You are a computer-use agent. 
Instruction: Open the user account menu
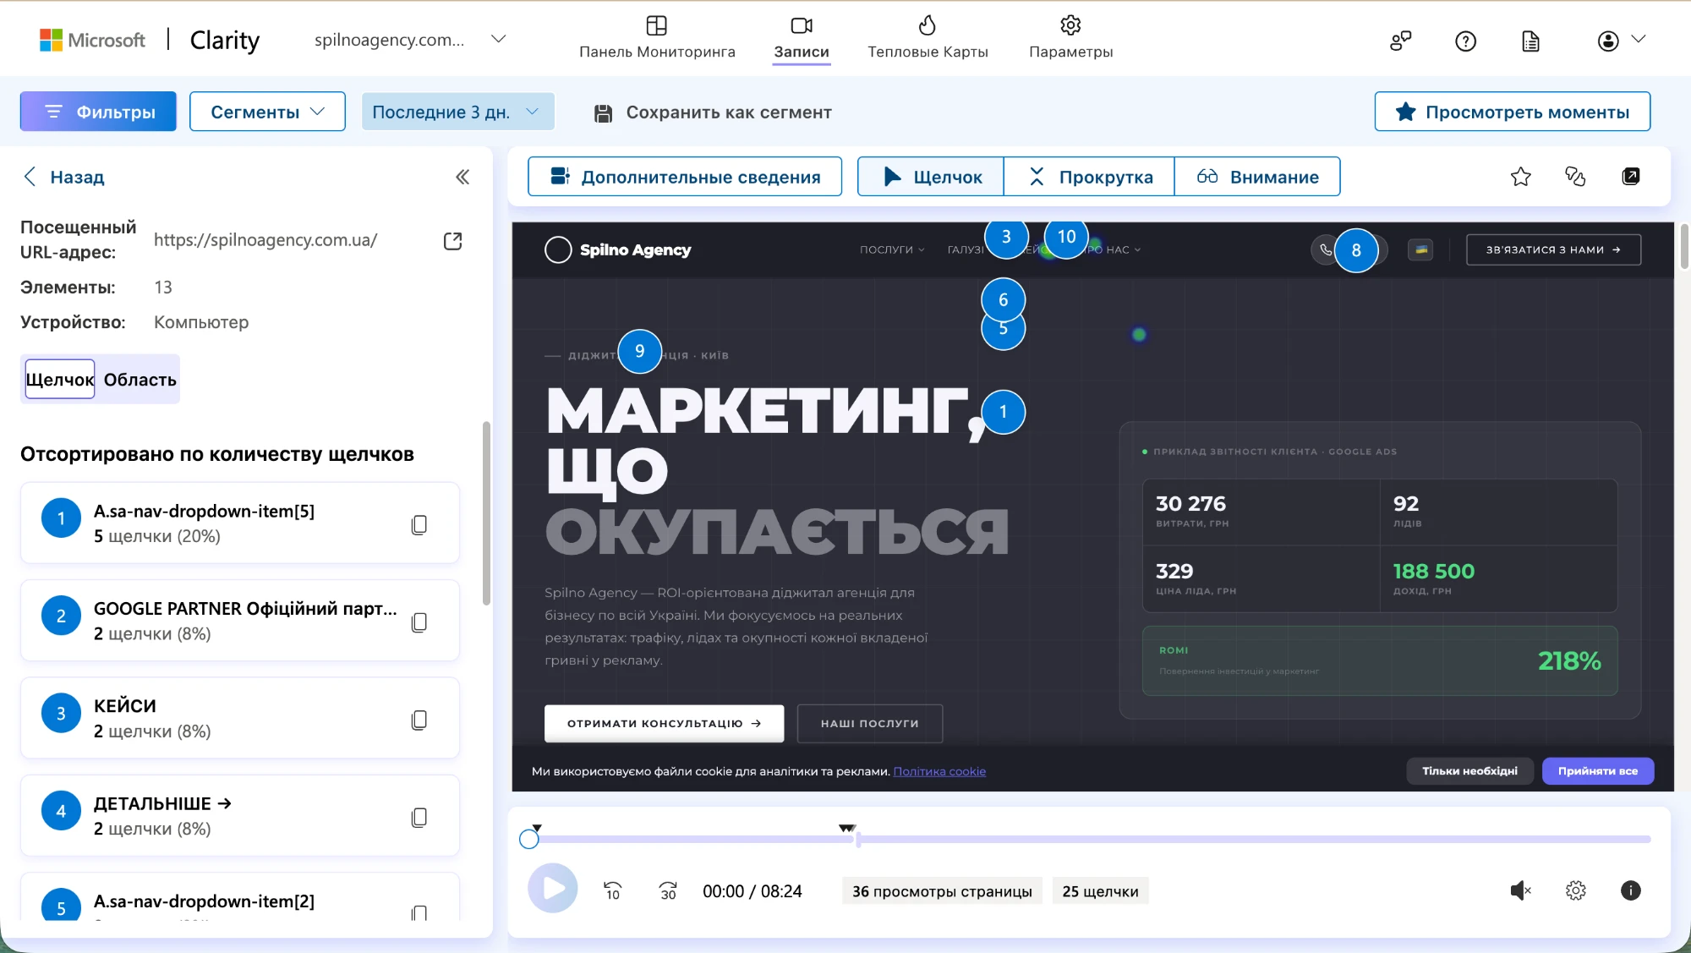(x=1621, y=41)
